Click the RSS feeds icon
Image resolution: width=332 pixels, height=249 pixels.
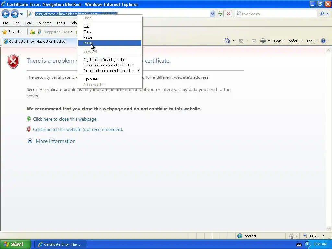[x=241, y=41]
